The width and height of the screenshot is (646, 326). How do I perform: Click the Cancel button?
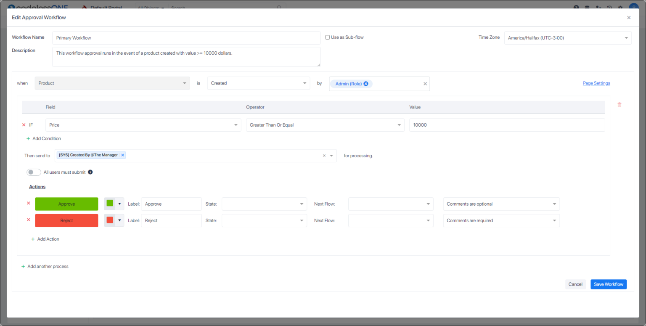[575, 284]
